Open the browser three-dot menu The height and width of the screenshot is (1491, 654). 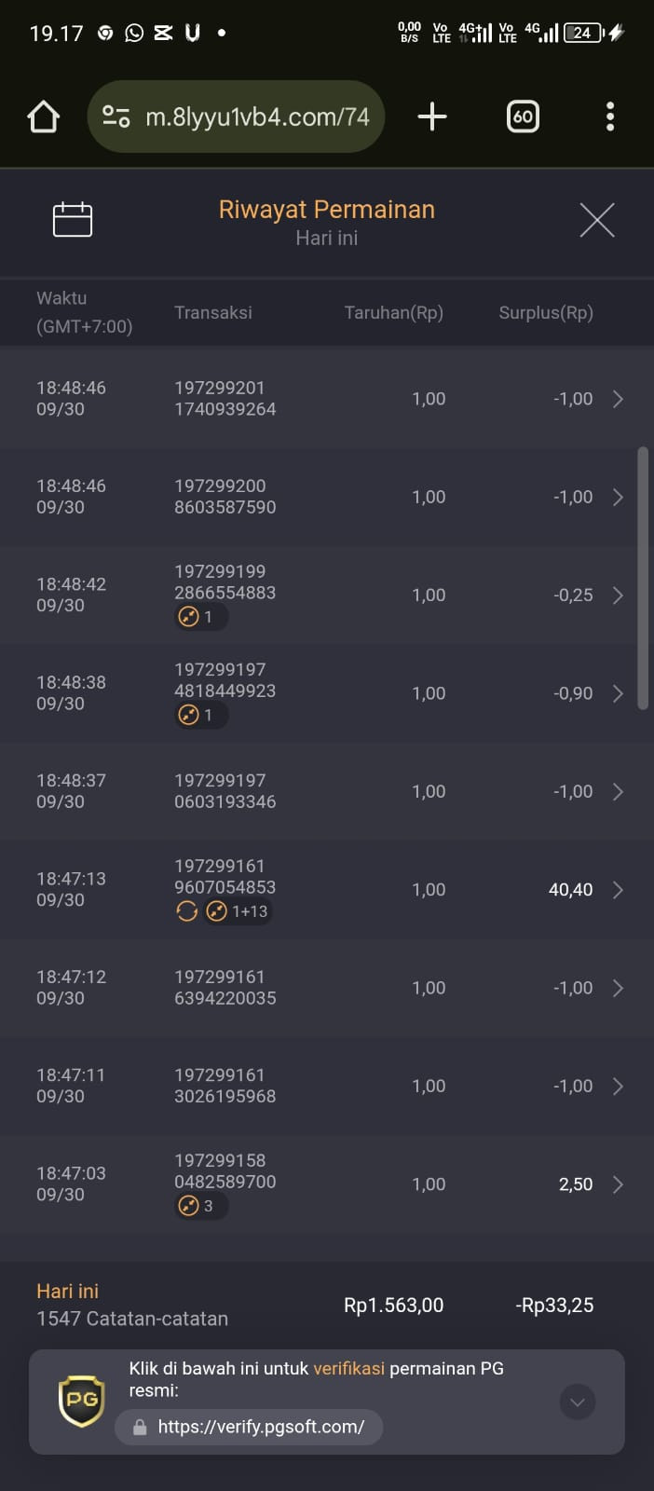[x=610, y=116]
